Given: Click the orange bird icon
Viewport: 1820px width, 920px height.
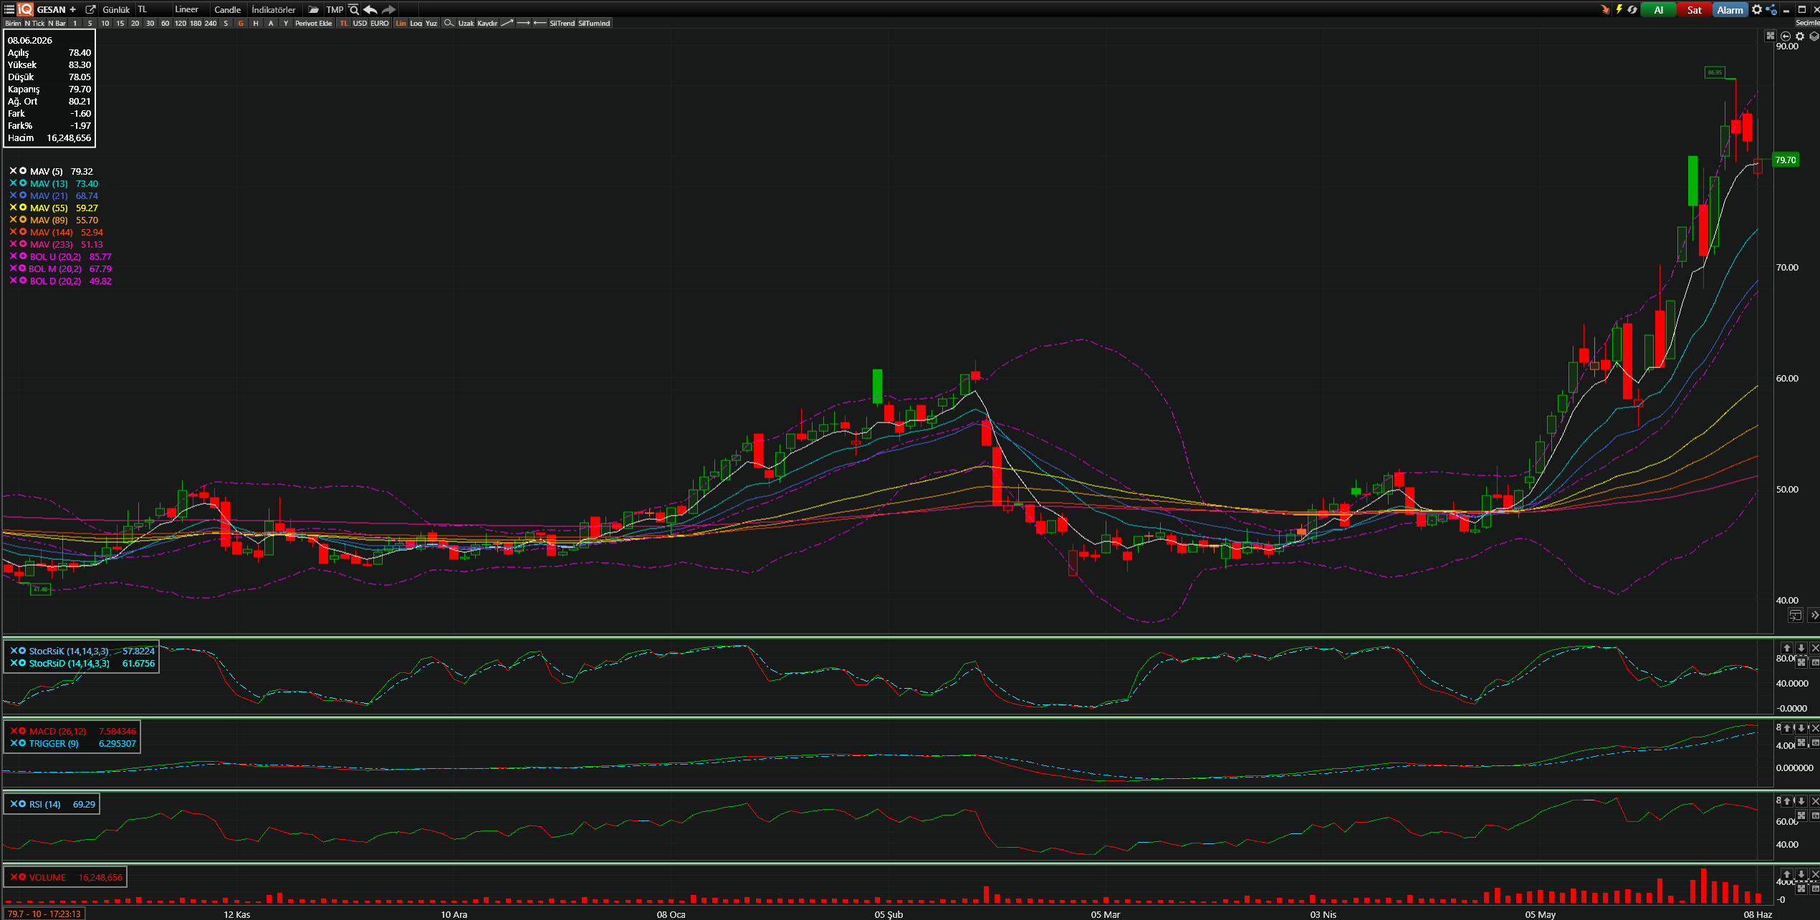Looking at the screenshot, I should coord(1605,9).
